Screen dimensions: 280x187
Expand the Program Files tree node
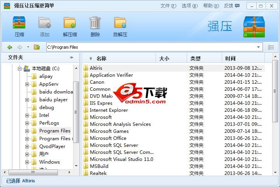[27, 131]
